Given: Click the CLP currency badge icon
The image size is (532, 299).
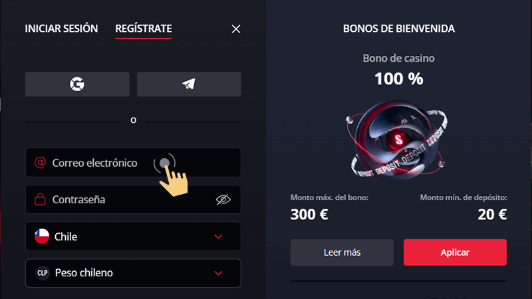Looking at the screenshot, I should (42, 272).
